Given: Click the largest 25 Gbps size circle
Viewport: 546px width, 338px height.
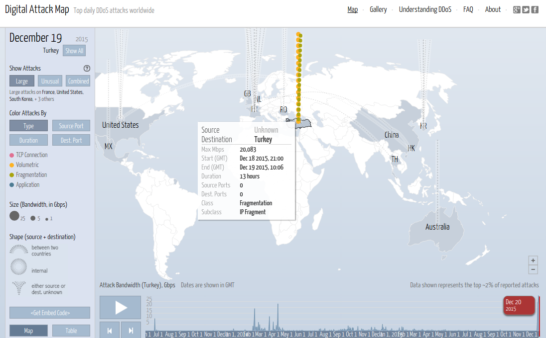Looking at the screenshot, I should 14,216.
